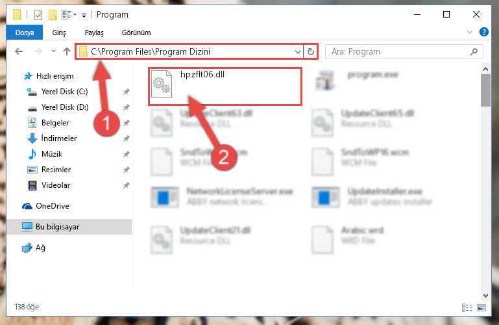Switch to the Görünüm ribbon tab

point(136,32)
